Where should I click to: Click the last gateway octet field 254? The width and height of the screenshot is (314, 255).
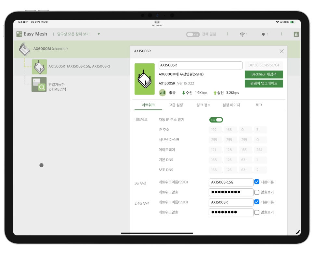(260, 150)
